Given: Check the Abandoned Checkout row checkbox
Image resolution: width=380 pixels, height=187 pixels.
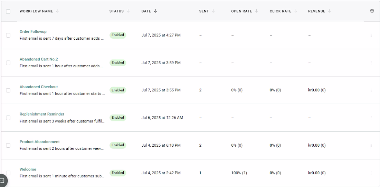Looking at the screenshot, I should (8, 90).
